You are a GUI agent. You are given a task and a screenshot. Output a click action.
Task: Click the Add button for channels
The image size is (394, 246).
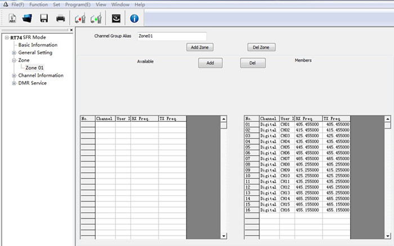coord(211,63)
